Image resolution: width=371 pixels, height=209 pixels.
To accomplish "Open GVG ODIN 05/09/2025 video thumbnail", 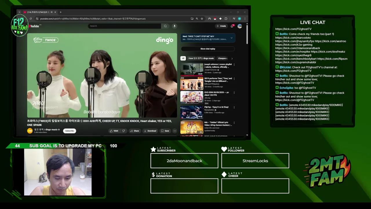I will 192,98.
